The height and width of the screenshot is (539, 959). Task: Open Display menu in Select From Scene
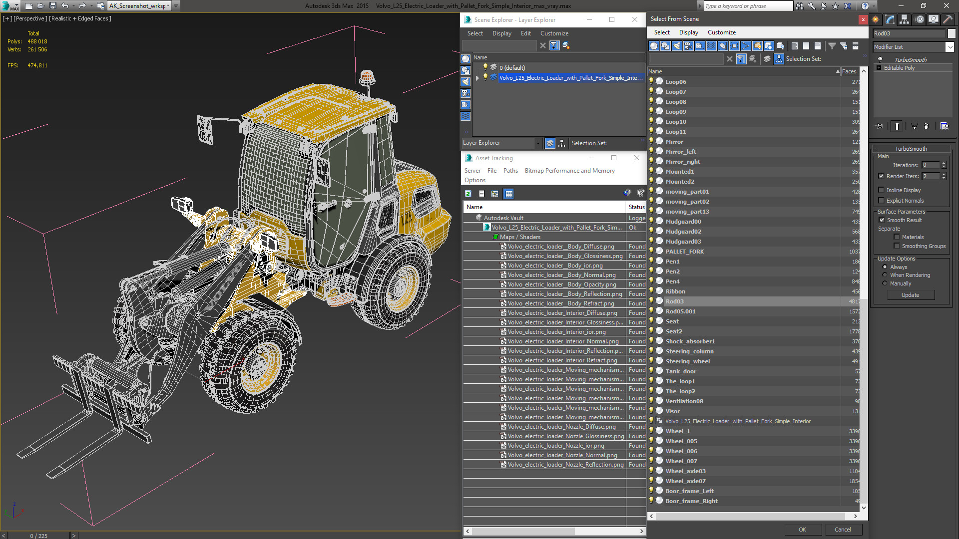tap(689, 32)
